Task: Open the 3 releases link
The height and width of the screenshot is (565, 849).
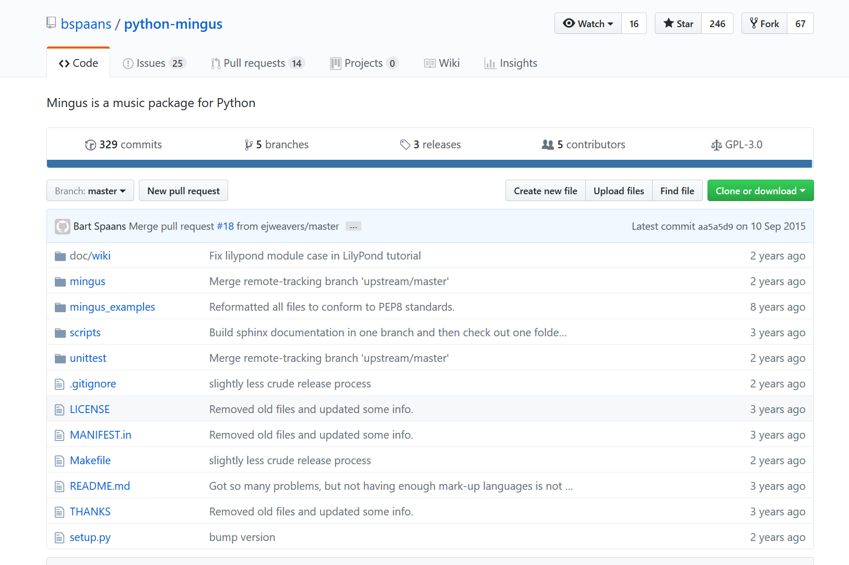Action: pos(431,145)
